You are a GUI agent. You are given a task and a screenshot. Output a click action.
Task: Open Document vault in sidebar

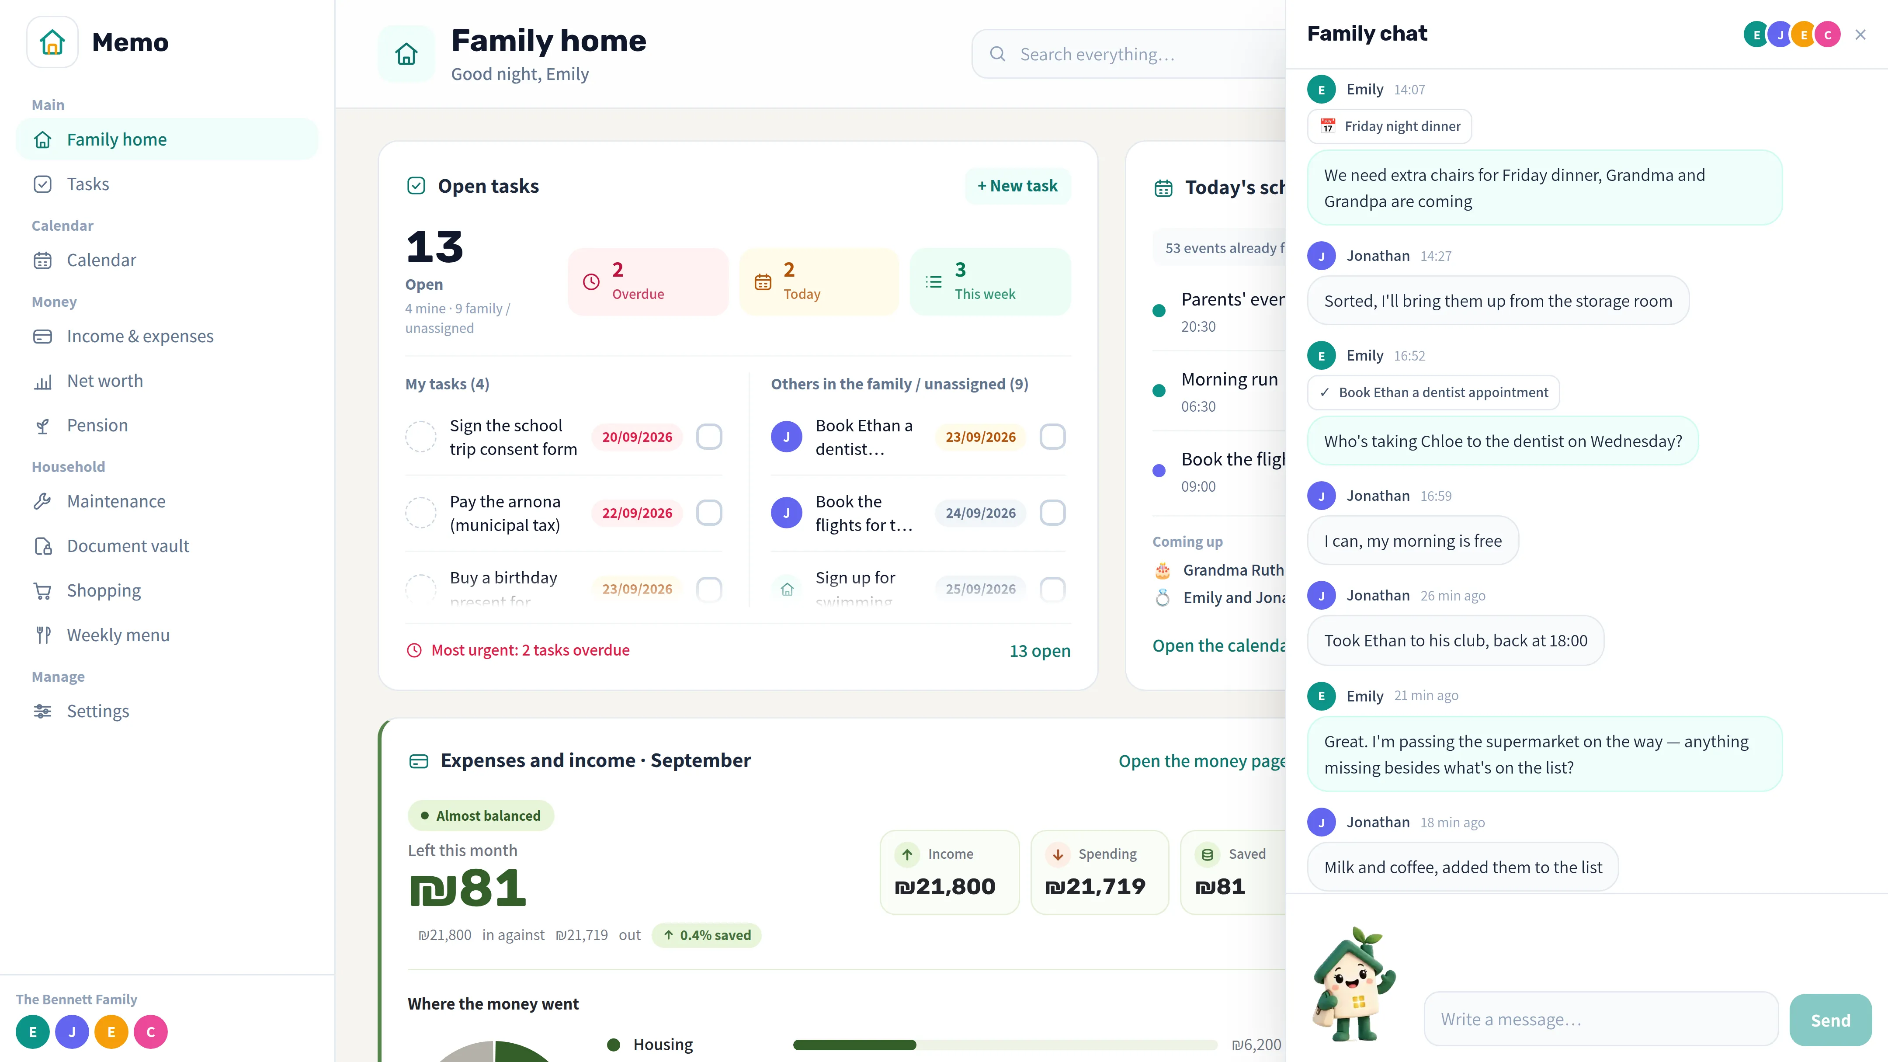click(x=167, y=546)
